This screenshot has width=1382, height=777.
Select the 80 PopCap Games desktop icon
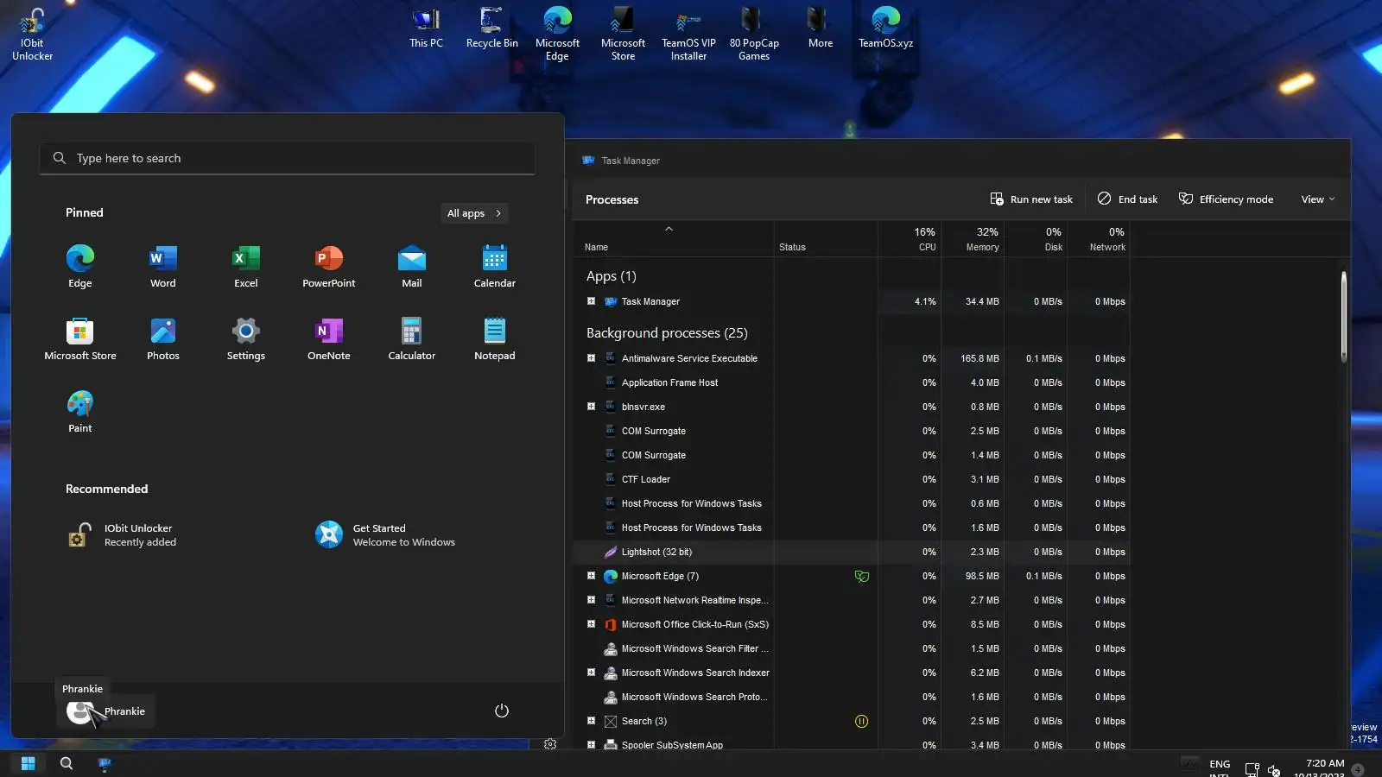(754, 35)
